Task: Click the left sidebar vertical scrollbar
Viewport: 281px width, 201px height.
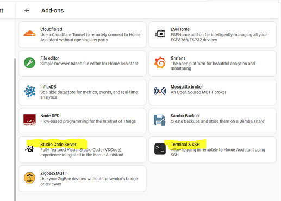Action: tap(15, 129)
